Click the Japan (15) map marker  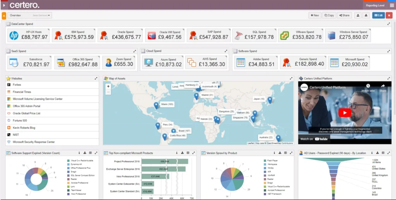[270, 100]
